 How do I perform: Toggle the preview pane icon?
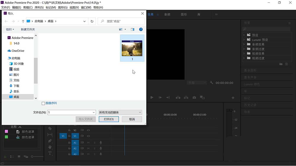point(132,29)
